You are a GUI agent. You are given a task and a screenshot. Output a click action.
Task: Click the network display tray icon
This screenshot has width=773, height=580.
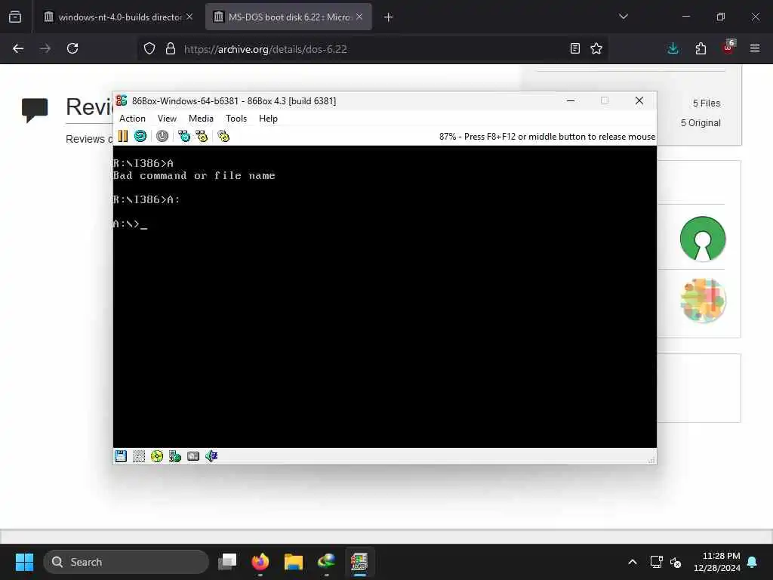pos(656,562)
